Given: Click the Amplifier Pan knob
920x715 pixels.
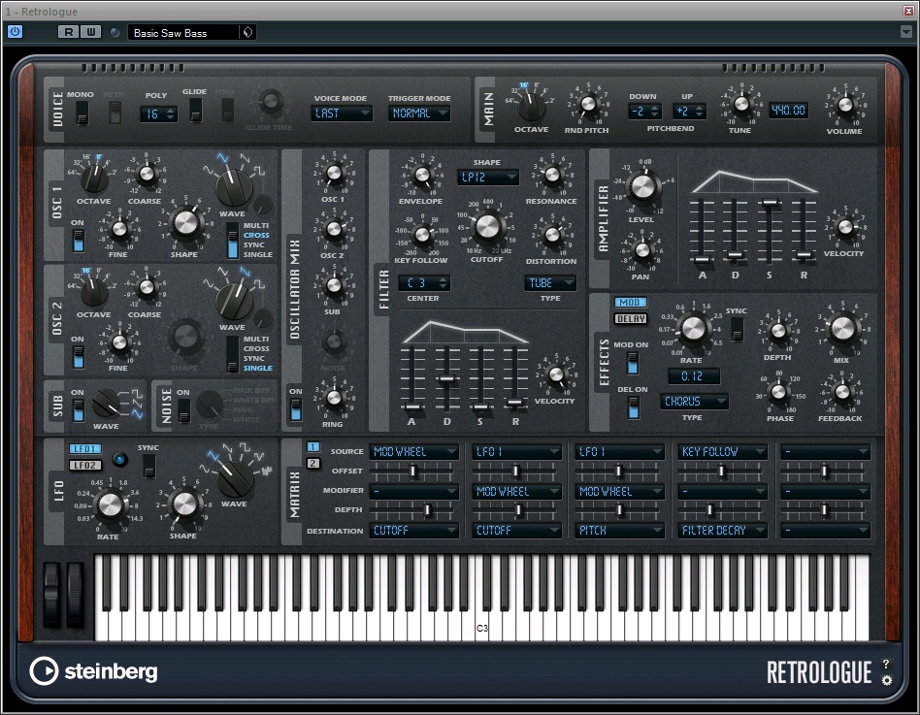Looking at the screenshot, I should (641, 250).
